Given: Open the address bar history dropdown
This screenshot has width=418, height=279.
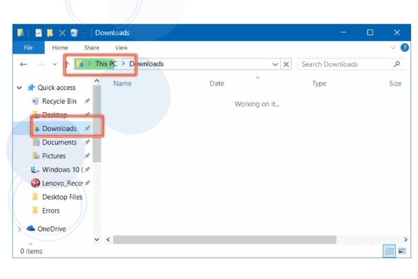Looking at the screenshot, I should point(275,64).
